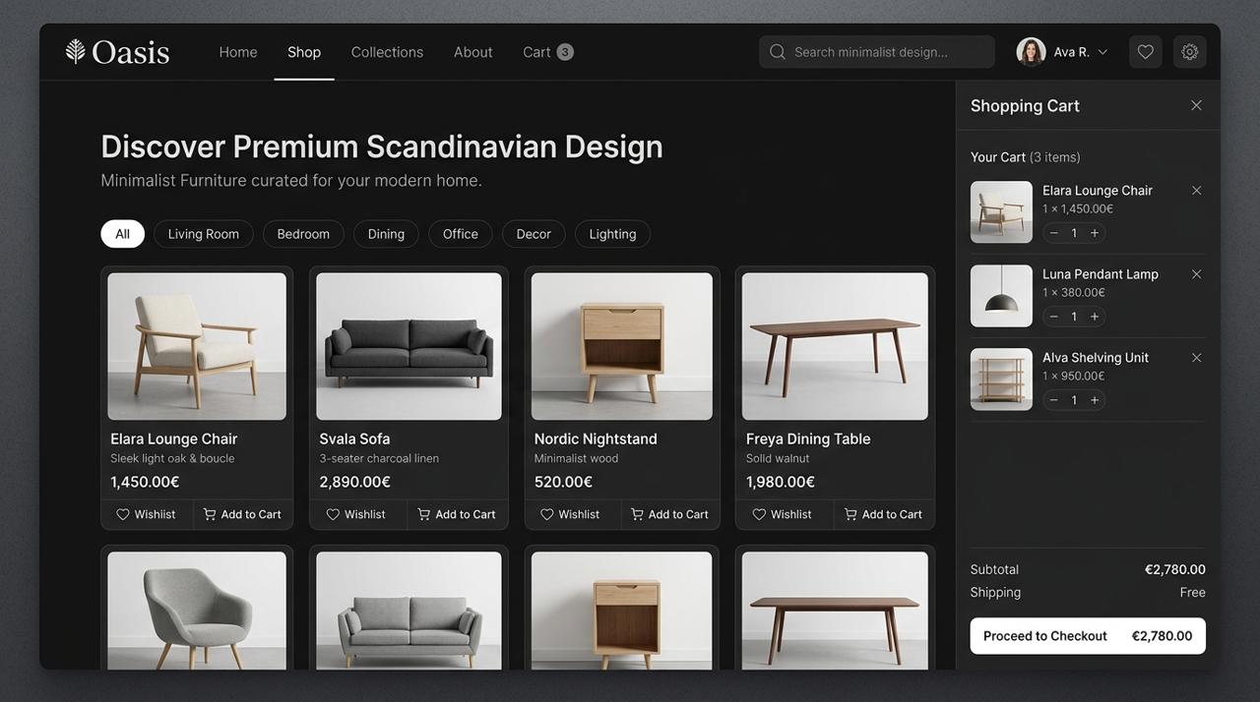Click Luna Pendant Lamp cart thumbnail

1001,296
